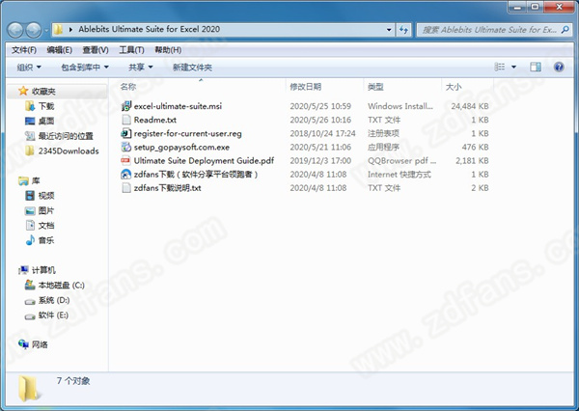579x411 pixels.
Task: Click the 7 个对象 status text
Action: pyautogui.click(x=73, y=381)
